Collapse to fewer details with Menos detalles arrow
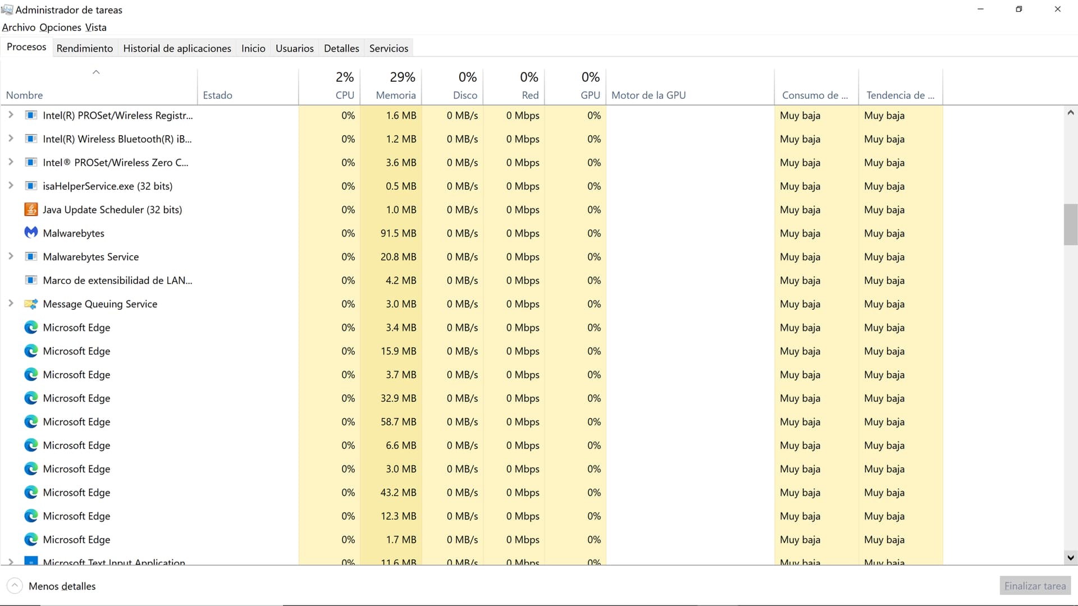 point(15,586)
